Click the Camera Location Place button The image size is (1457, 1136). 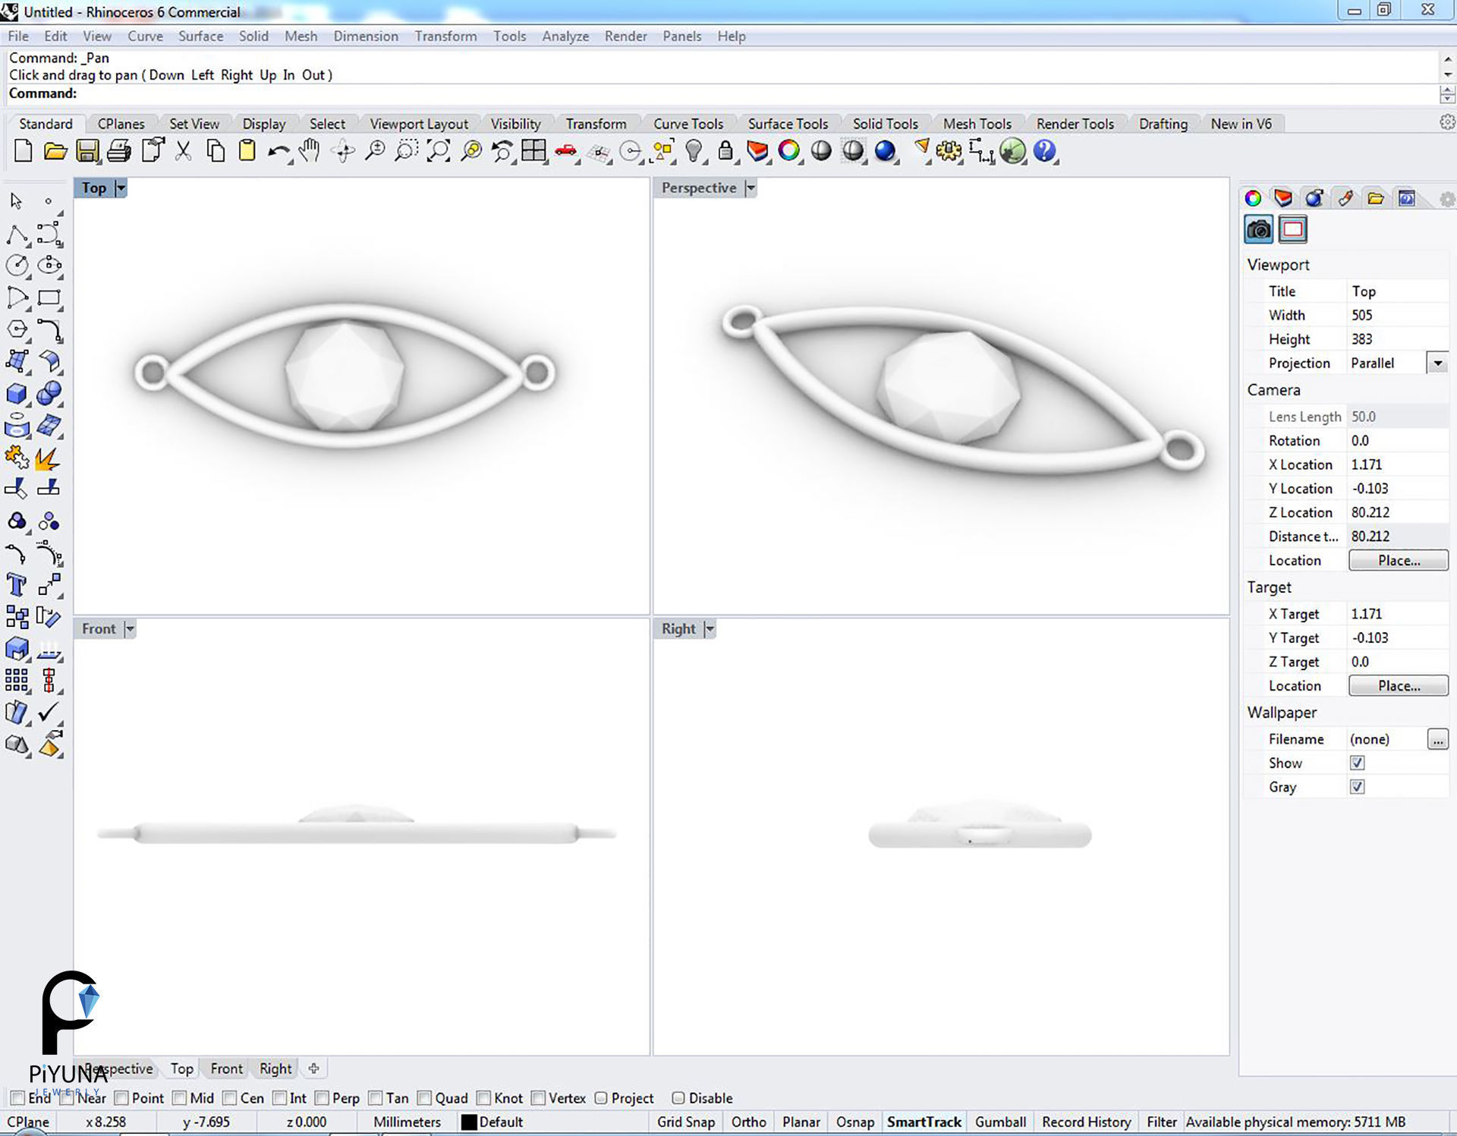(1398, 560)
